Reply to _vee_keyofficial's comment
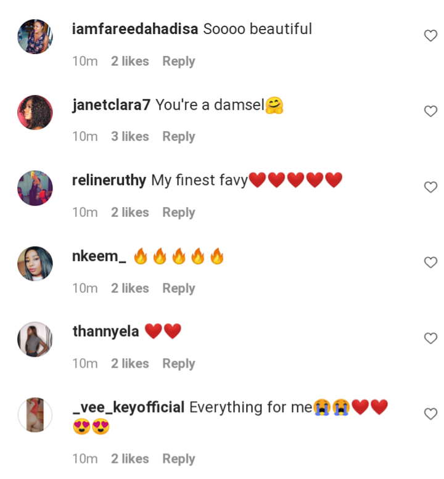The width and height of the screenshot is (444, 479). (x=178, y=459)
